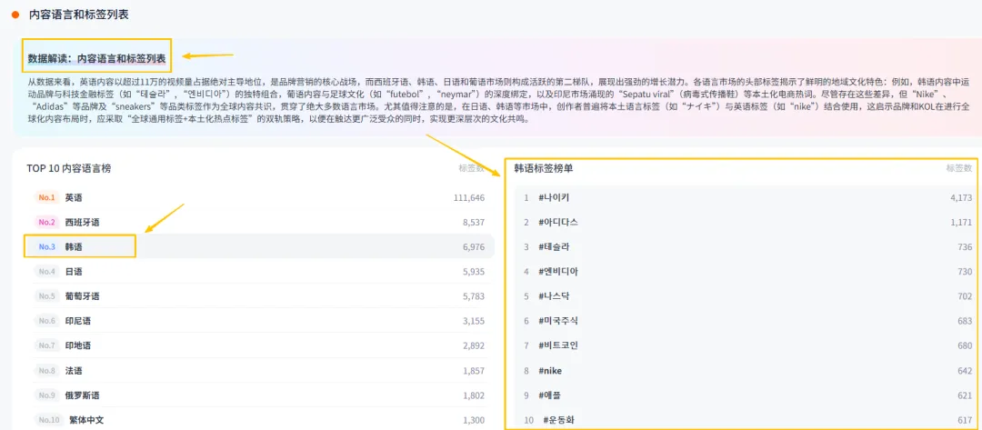Click the No.3 rank badge
This screenshot has height=430, width=982.
click(x=47, y=246)
